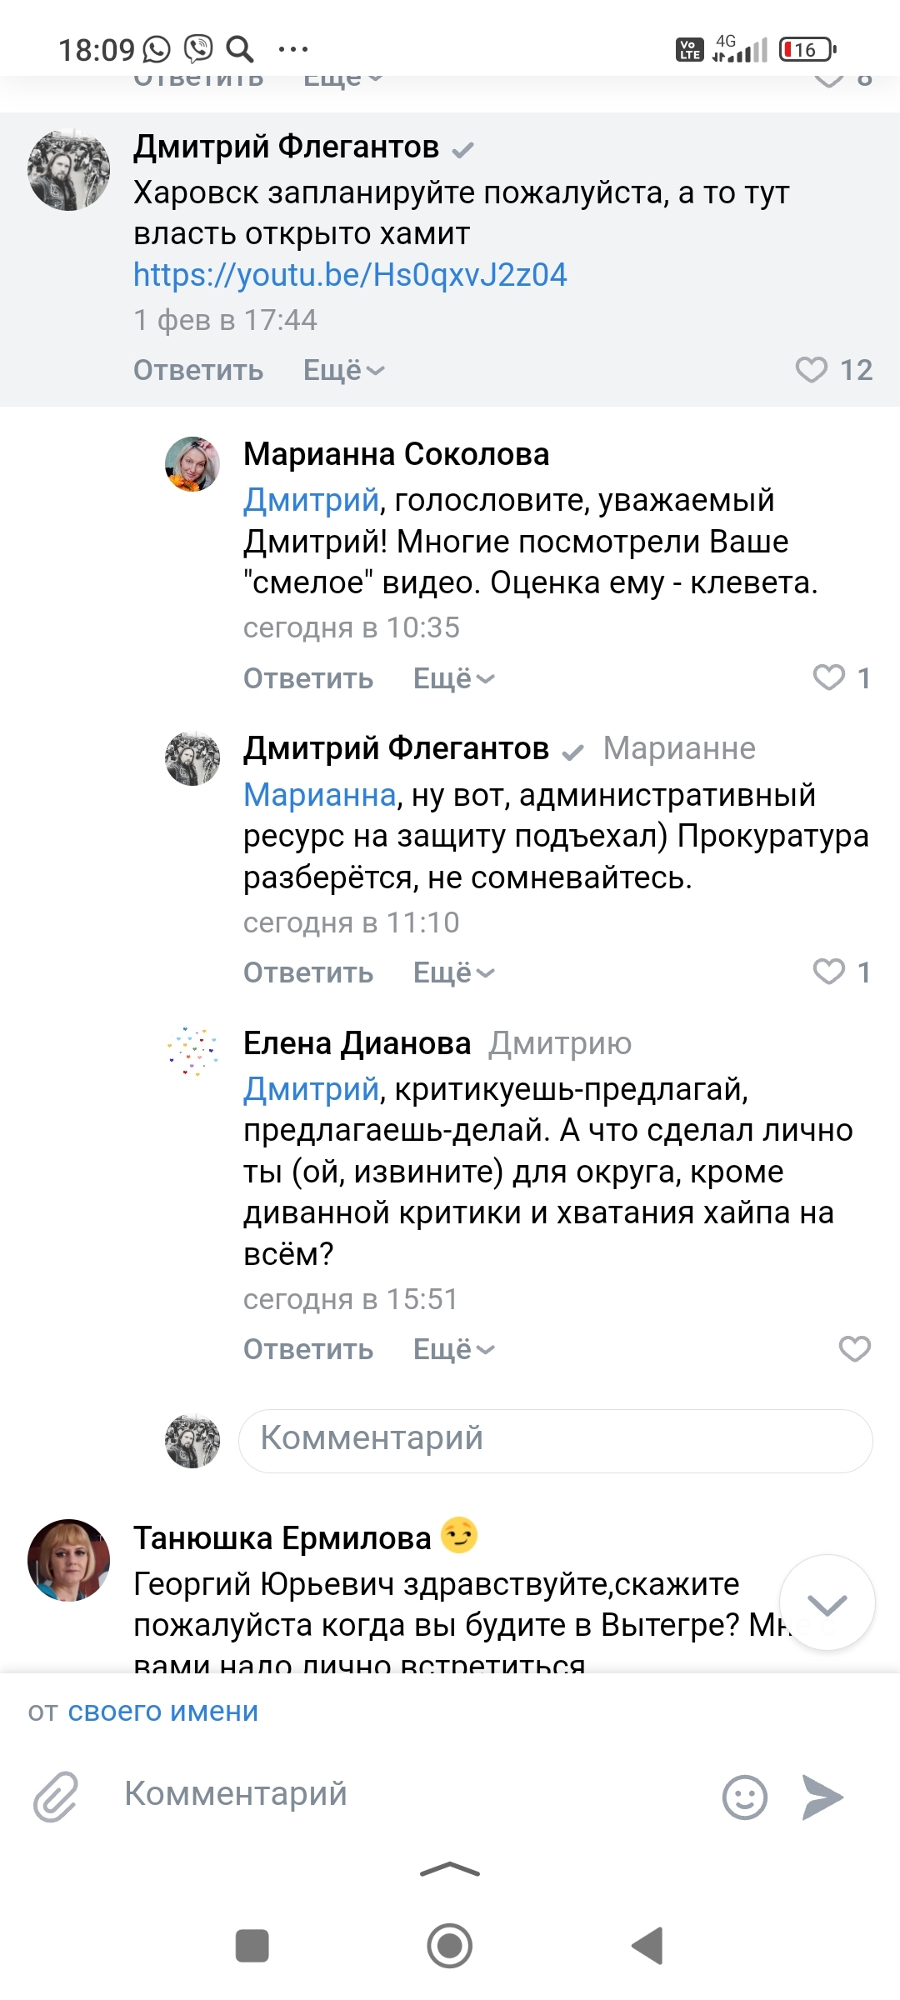The width and height of the screenshot is (900, 2000).
Task: Like Дмитрий Флегантов's comment with 12 likes
Action: click(x=812, y=370)
